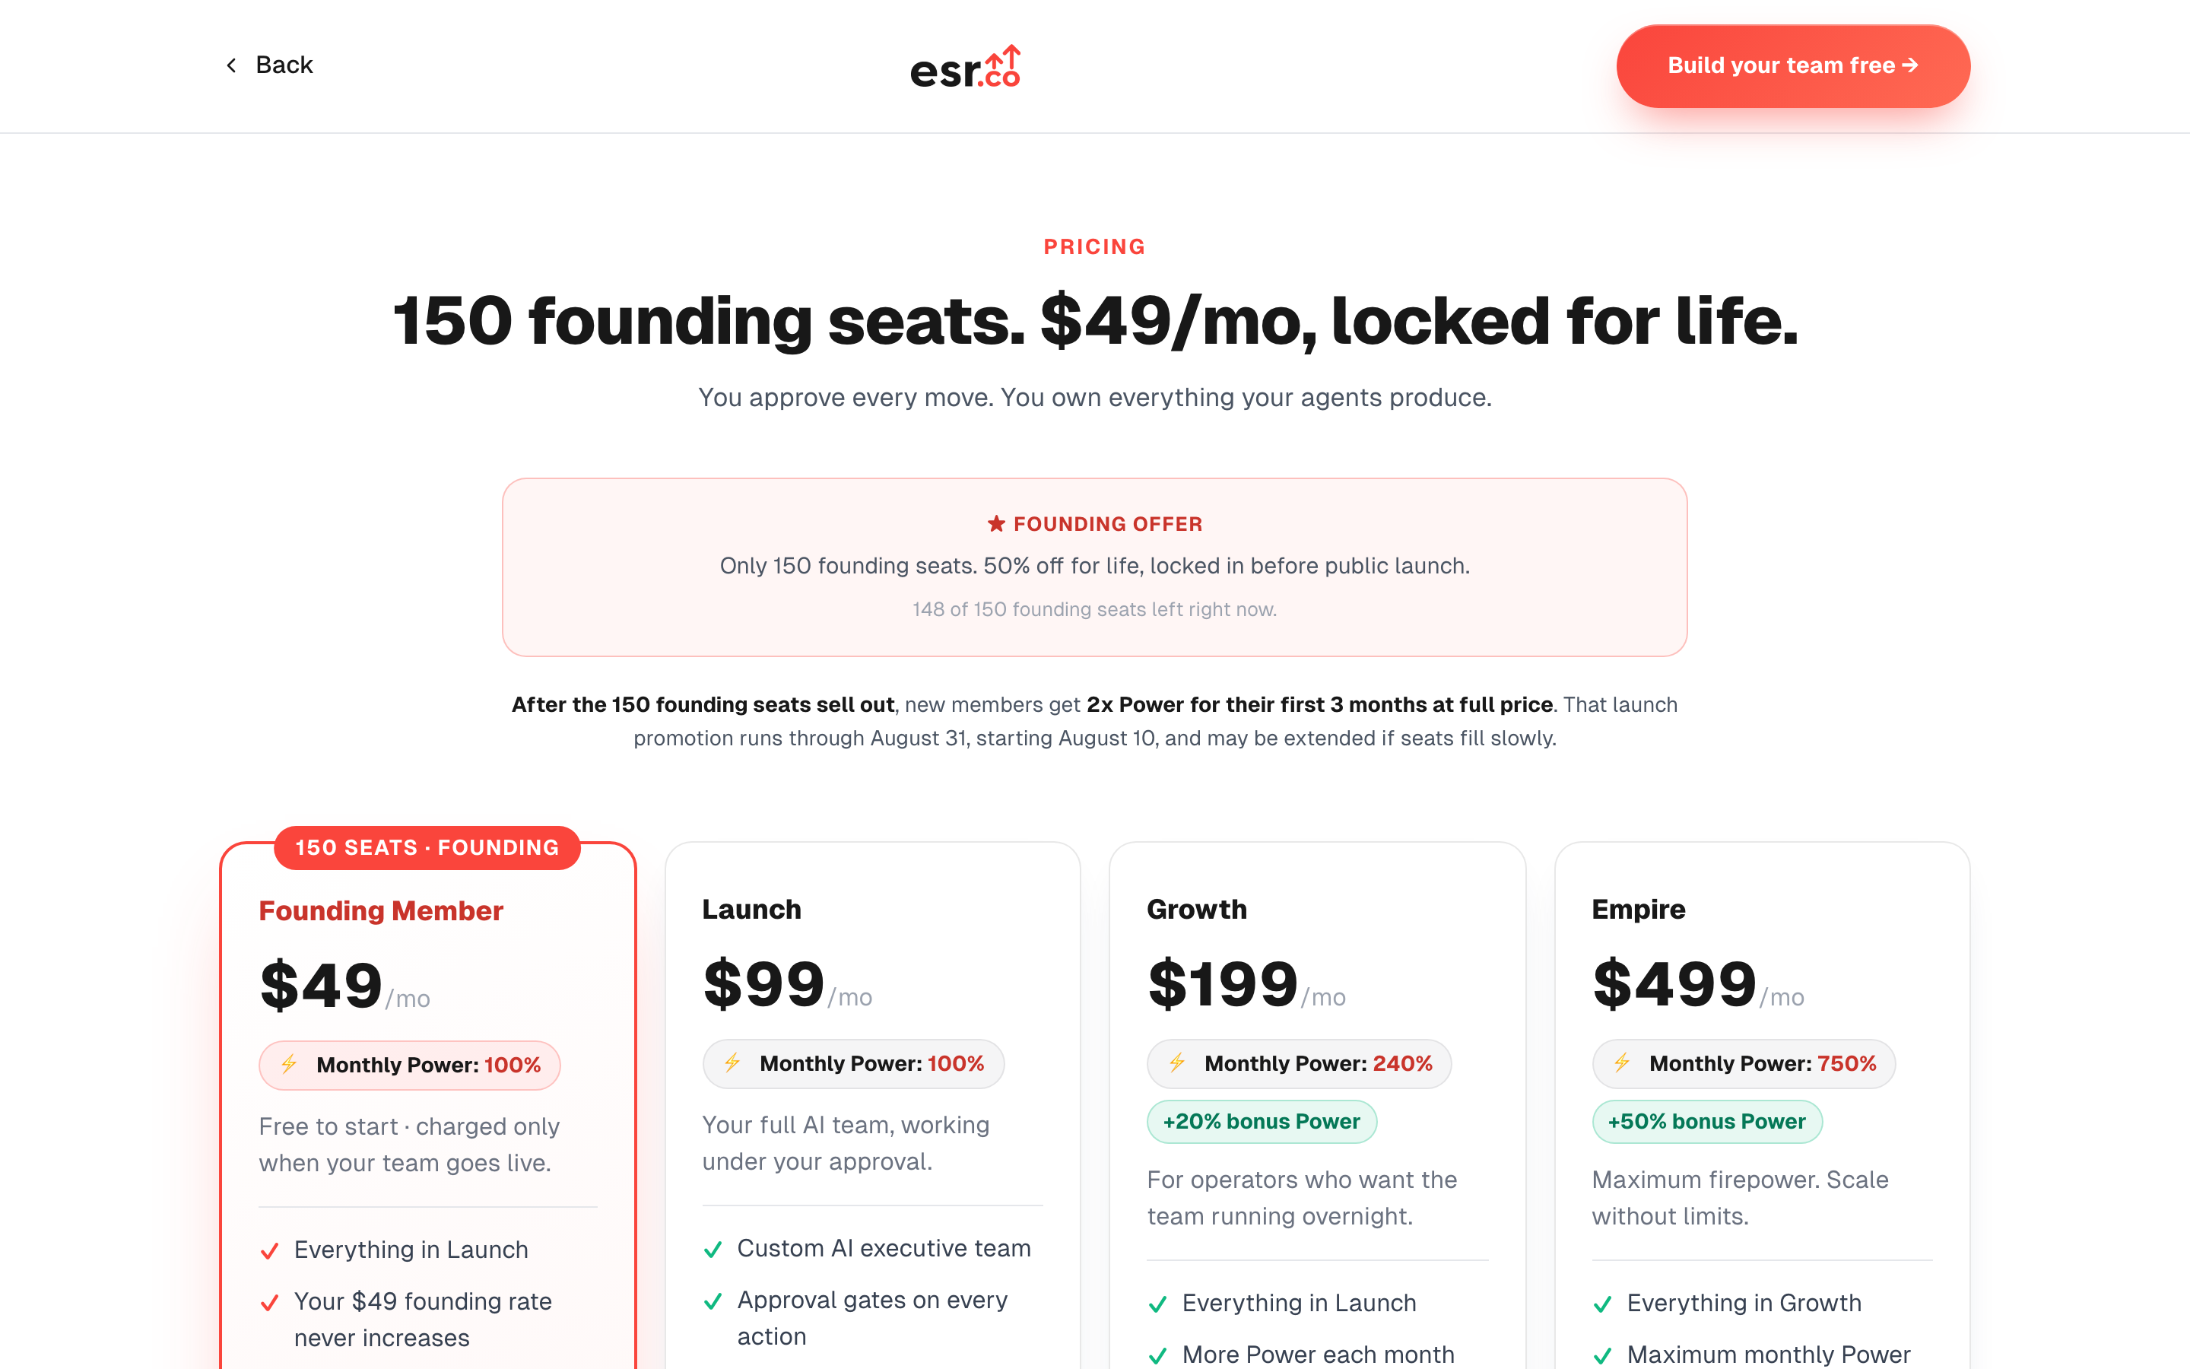The image size is (2190, 1369).
Task: Click the 148 of 150 founding seats left text
Action: pos(1095,609)
